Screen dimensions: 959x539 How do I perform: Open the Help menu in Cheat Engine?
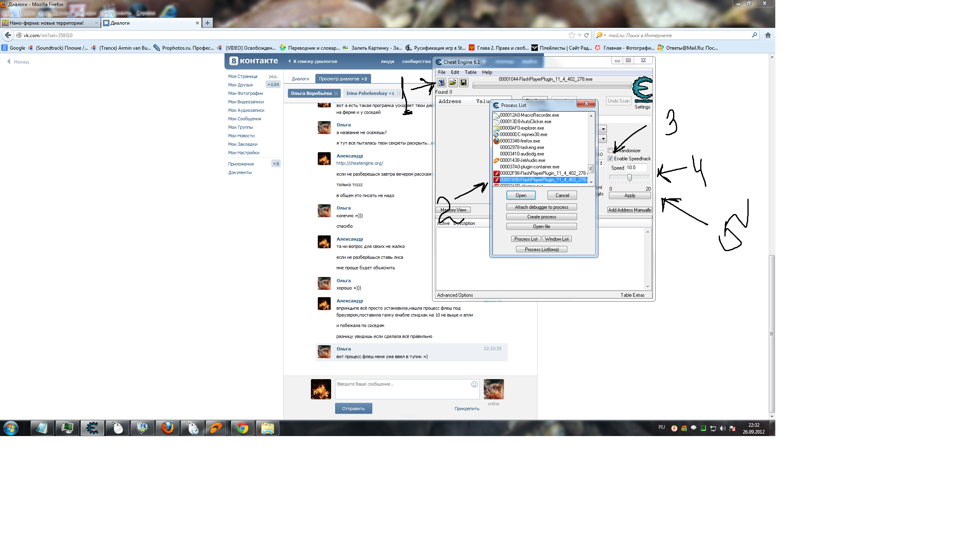click(487, 72)
